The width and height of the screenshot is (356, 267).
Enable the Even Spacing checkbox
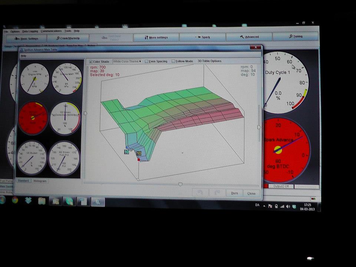pyautogui.click(x=147, y=62)
